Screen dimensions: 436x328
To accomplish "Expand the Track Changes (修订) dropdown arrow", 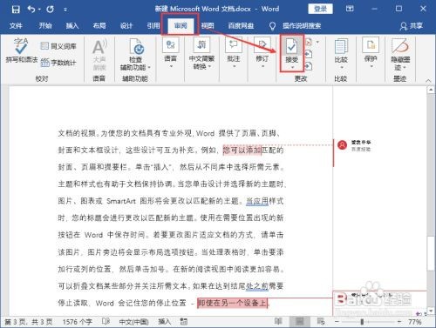I will tap(262, 66).
